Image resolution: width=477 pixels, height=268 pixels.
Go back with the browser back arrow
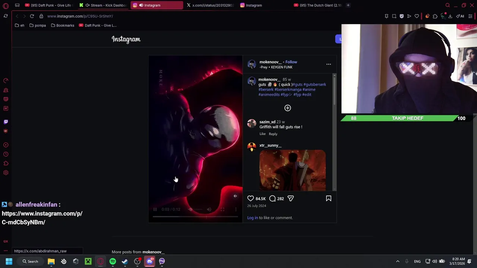pos(17,16)
